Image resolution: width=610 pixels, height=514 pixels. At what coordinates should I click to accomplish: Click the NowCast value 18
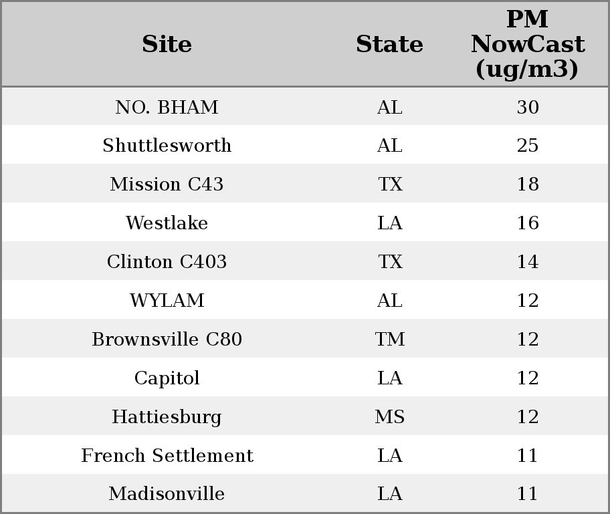[x=527, y=184]
